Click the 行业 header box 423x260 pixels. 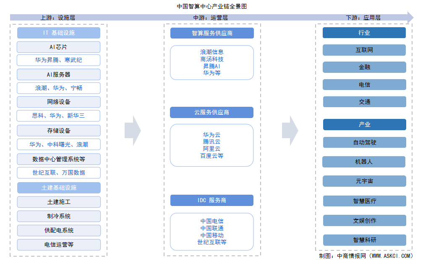click(x=364, y=33)
